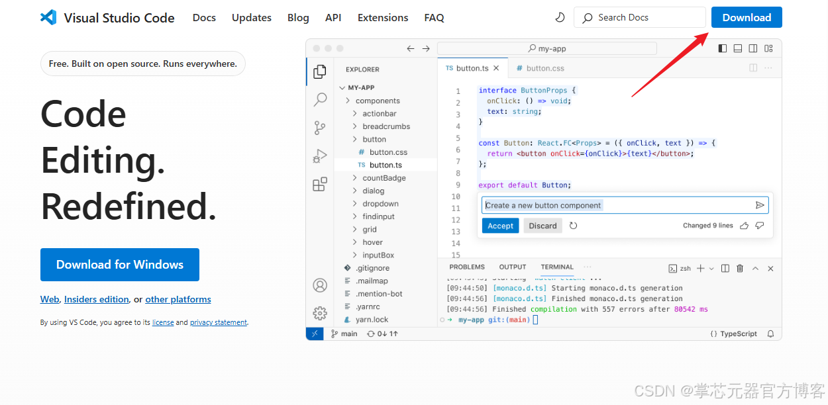The height and width of the screenshot is (405, 828).
Task: Toggle secondary sidebar layout icon
Action: (753, 48)
